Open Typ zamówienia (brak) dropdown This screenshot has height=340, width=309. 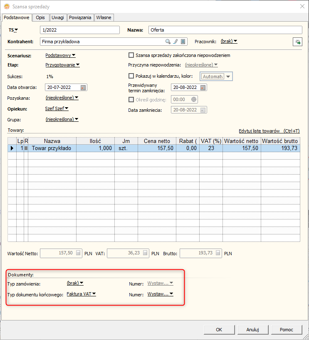[x=75, y=283]
